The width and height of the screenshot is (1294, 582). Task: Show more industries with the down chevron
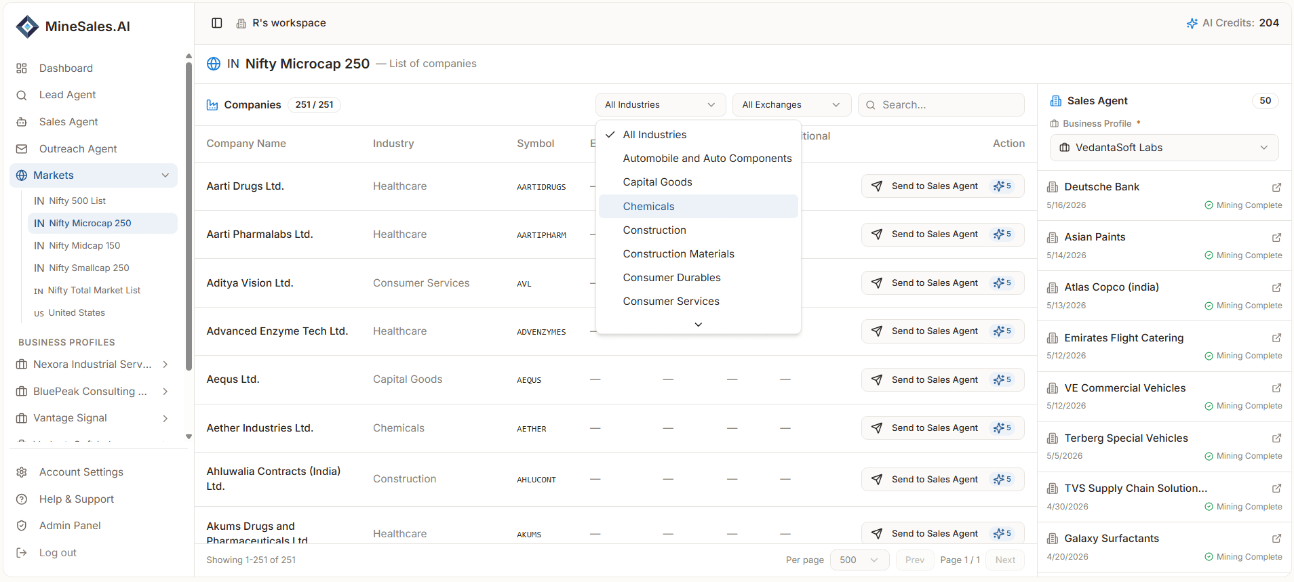point(699,325)
